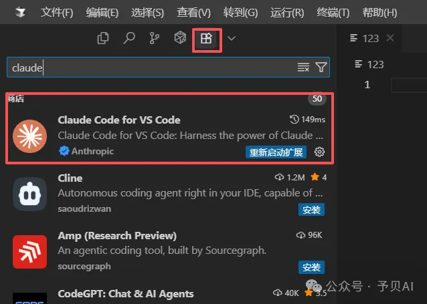Click Cline description about autonomous coding agent
The height and width of the screenshot is (304, 427).
(190, 193)
